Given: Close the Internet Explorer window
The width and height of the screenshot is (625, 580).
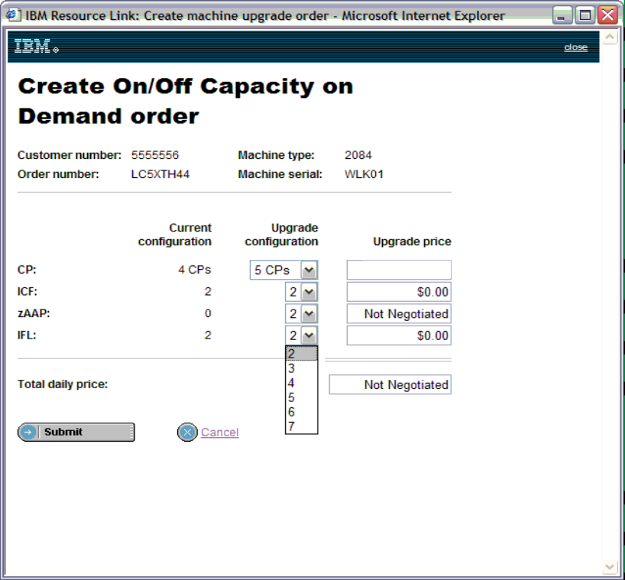Looking at the screenshot, I should click(608, 15).
